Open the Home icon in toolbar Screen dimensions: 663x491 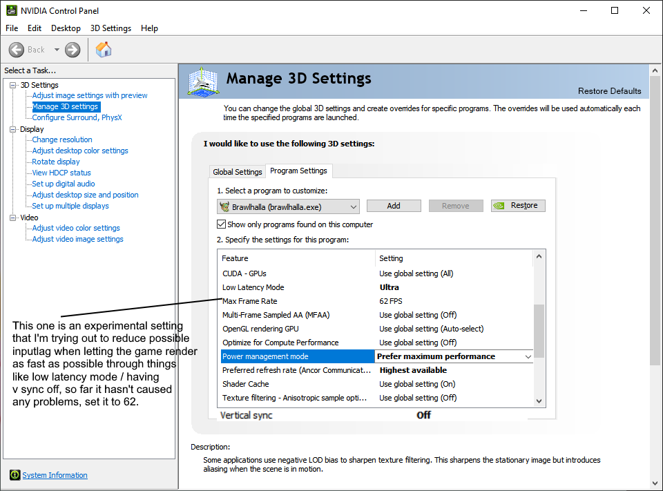click(x=104, y=50)
